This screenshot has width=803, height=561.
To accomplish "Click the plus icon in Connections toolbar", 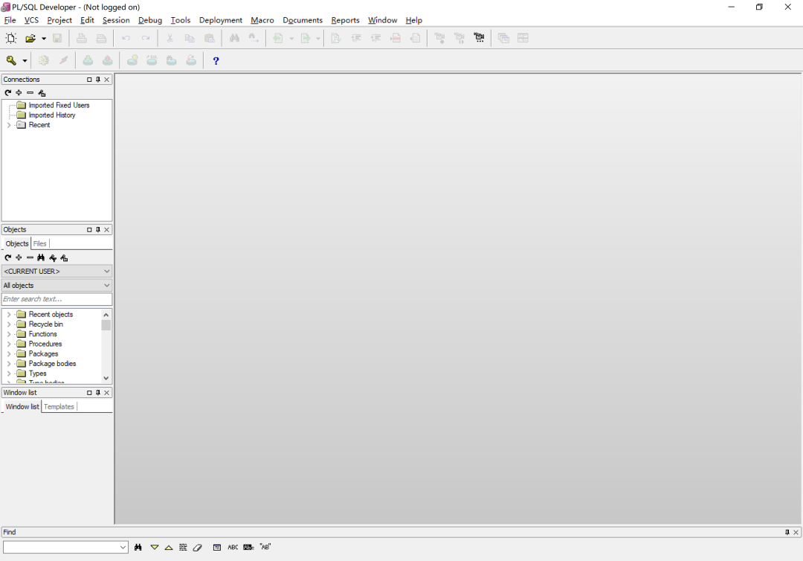I will tap(19, 93).
